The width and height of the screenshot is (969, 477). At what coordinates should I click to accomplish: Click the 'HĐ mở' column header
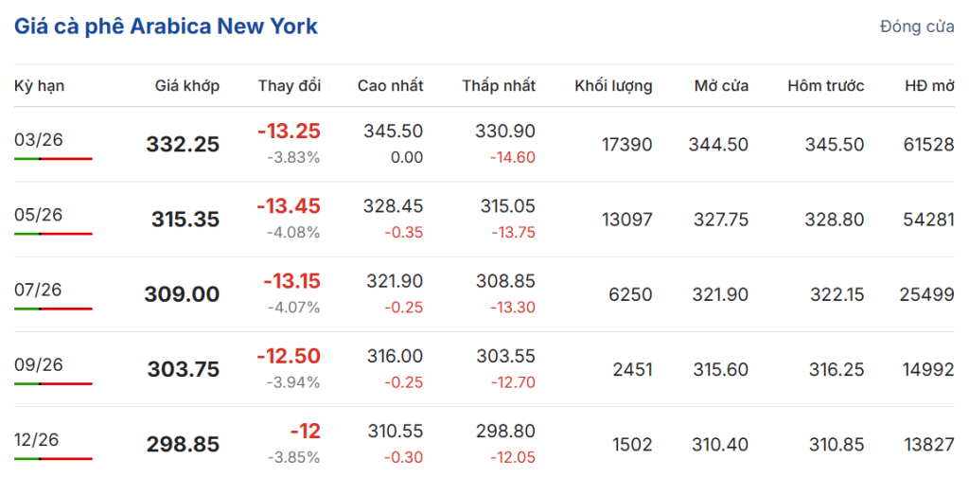(x=929, y=86)
